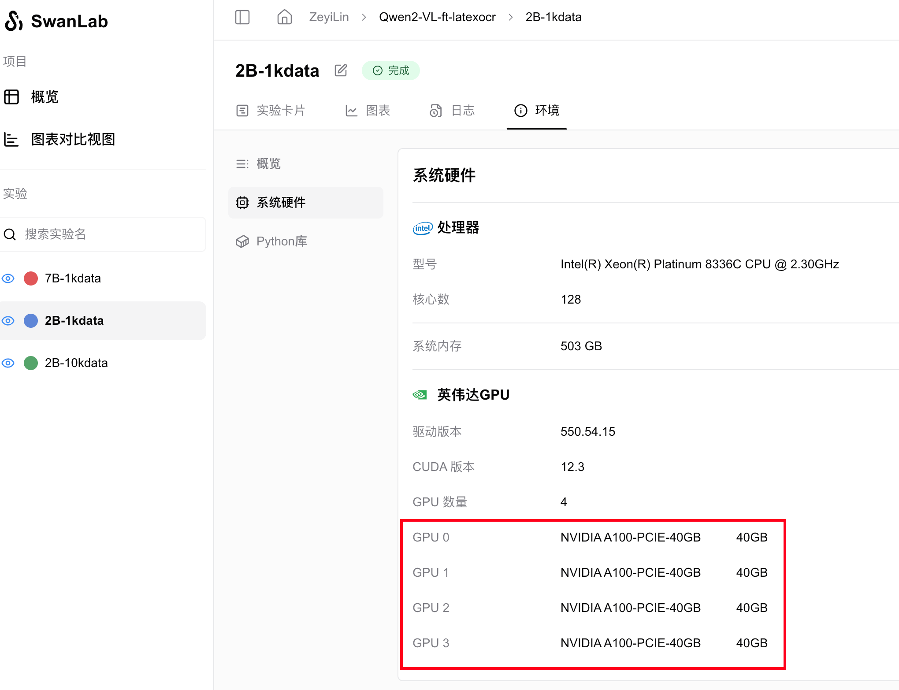Click the SwanLab logo icon
Image resolution: width=899 pixels, height=690 pixels.
tap(14, 21)
